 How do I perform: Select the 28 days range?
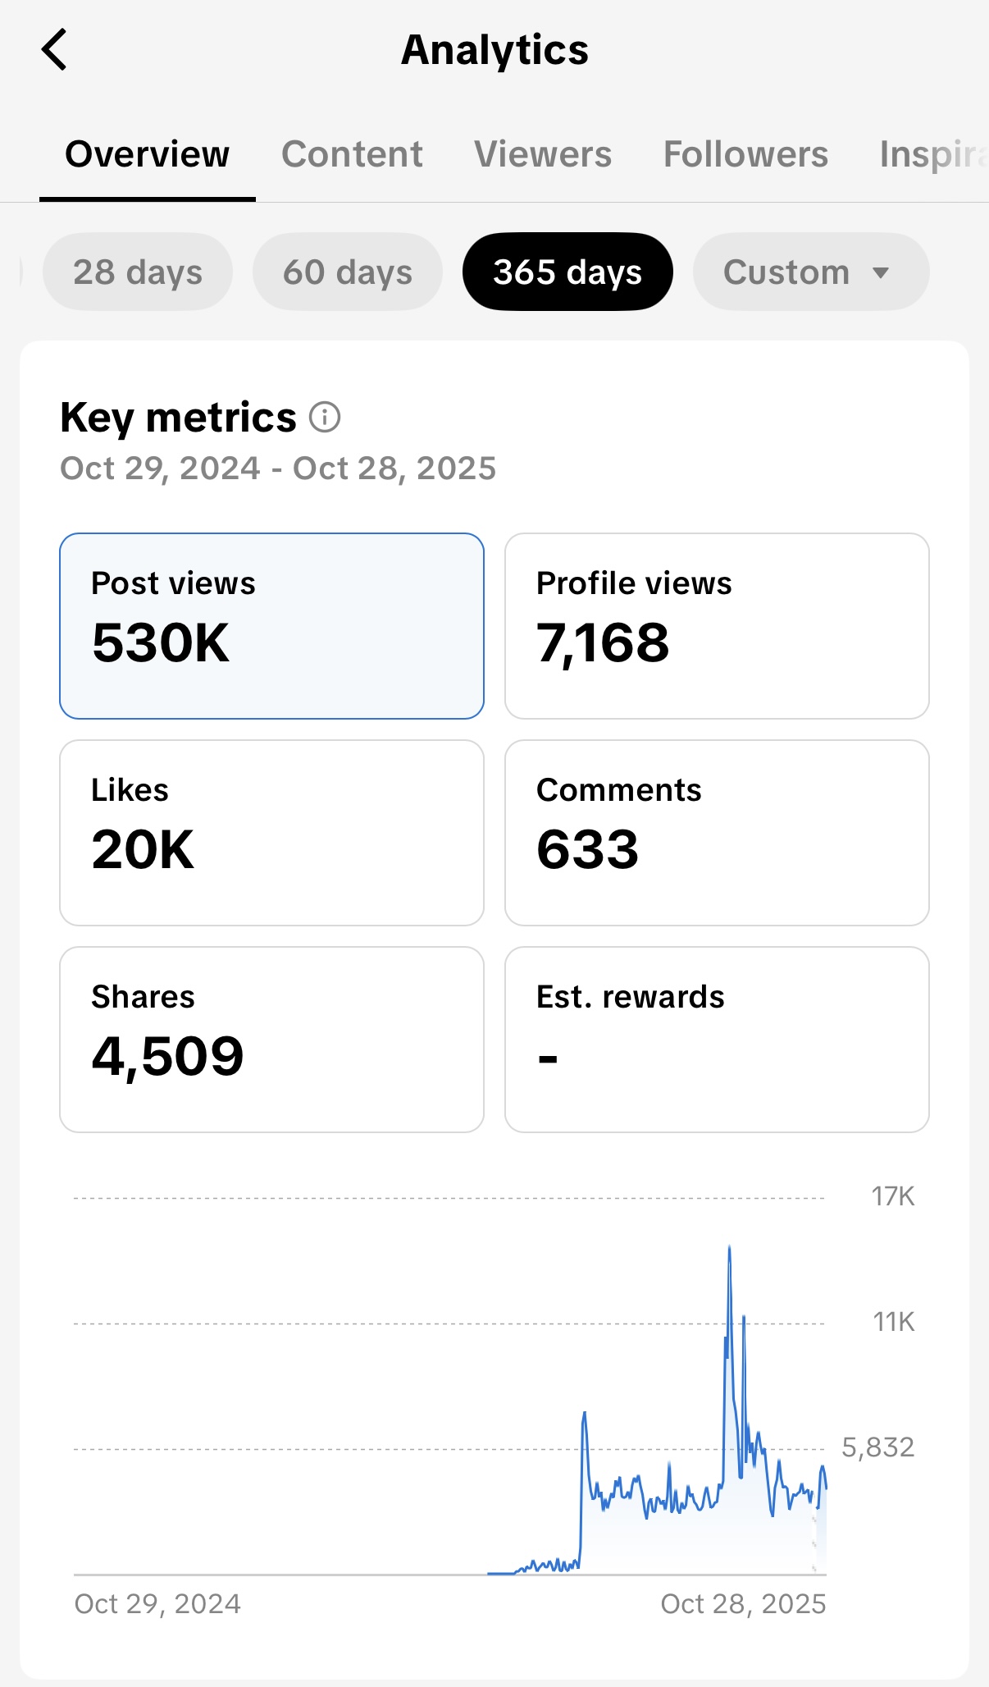pyautogui.click(x=138, y=272)
